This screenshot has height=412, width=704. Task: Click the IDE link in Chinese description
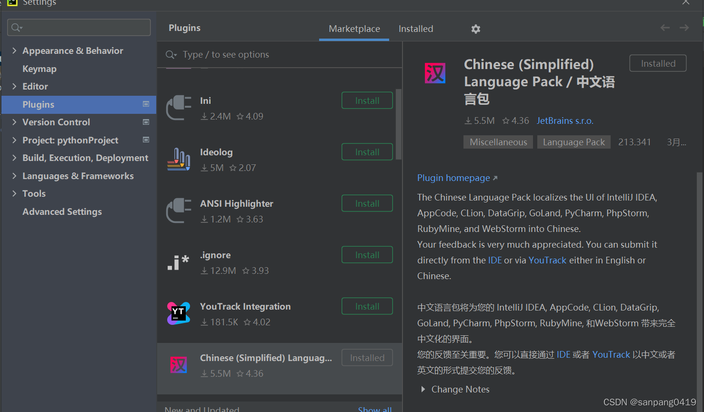(x=563, y=354)
